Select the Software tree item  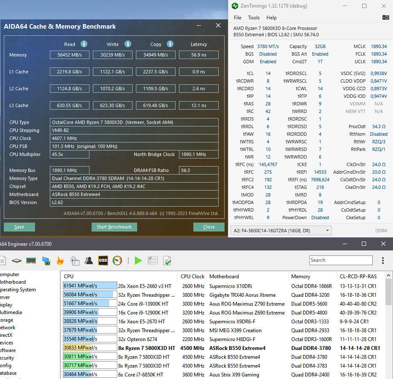pyautogui.click(x=8, y=350)
